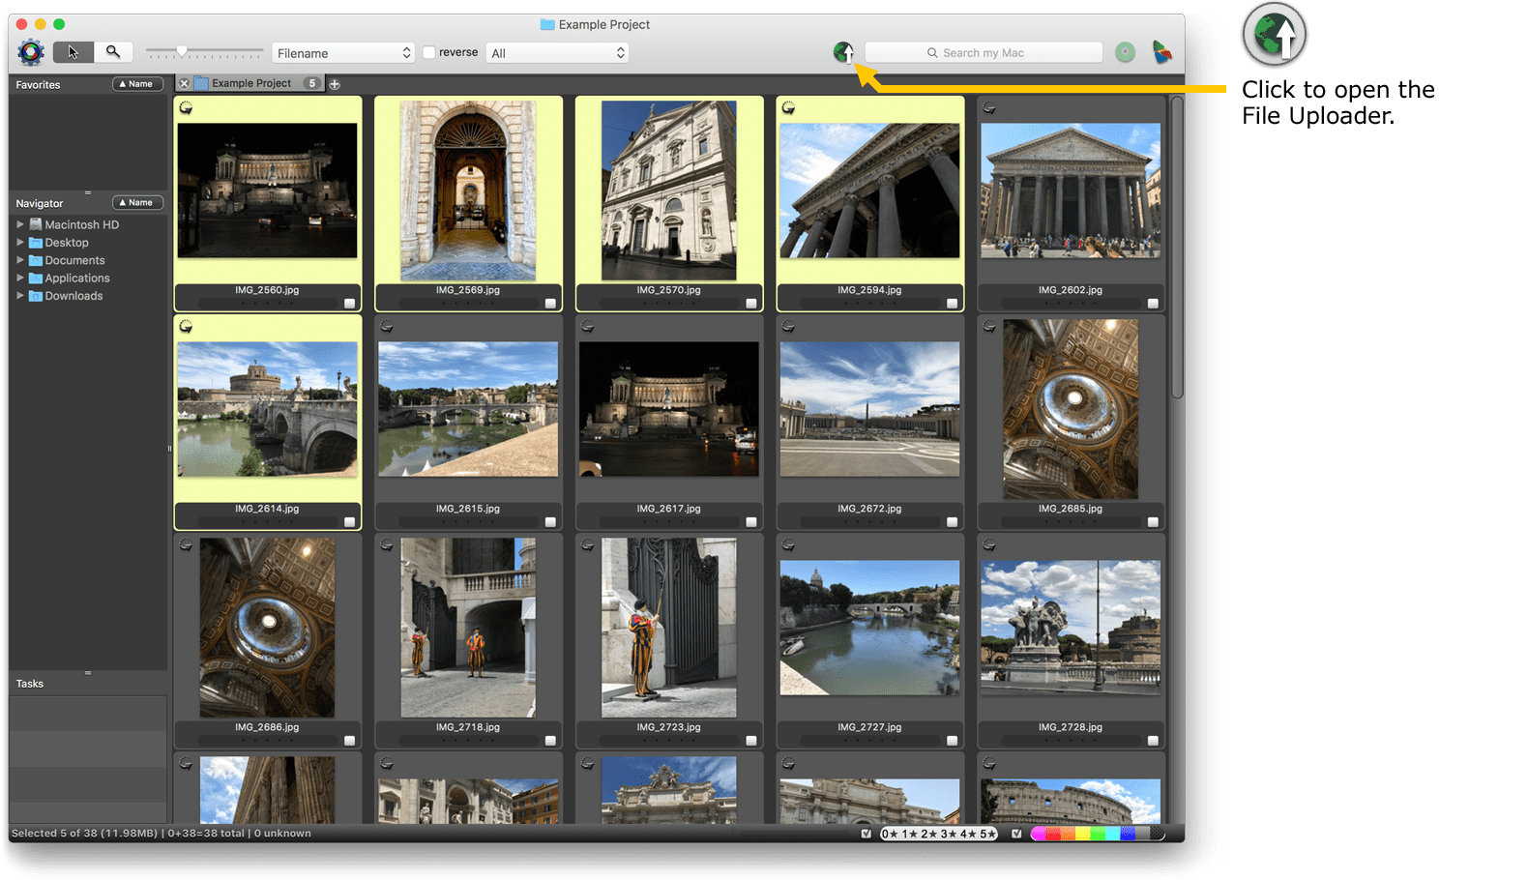
Task: Select the blue color label swatch
Action: click(x=1128, y=834)
